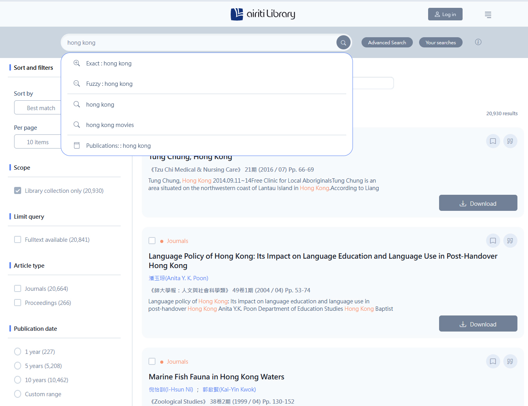
Task: Cite the Language Policy article
Action: (x=510, y=241)
